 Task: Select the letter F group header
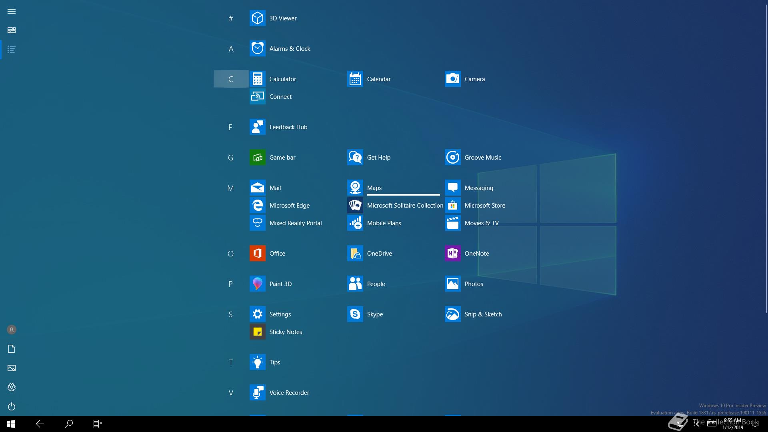pos(231,127)
